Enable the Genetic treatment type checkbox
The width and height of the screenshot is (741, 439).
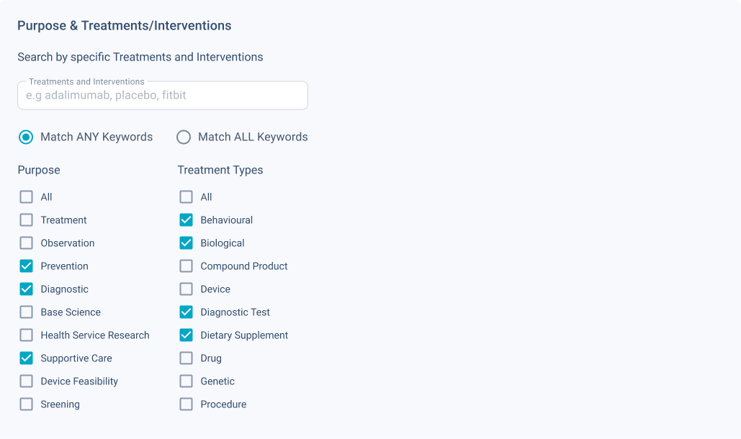coord(187,381)
